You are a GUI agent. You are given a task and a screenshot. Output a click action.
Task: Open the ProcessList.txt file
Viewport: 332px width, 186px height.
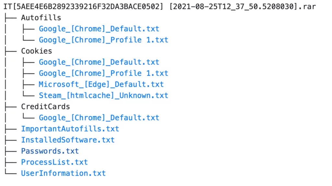[54, 162]
